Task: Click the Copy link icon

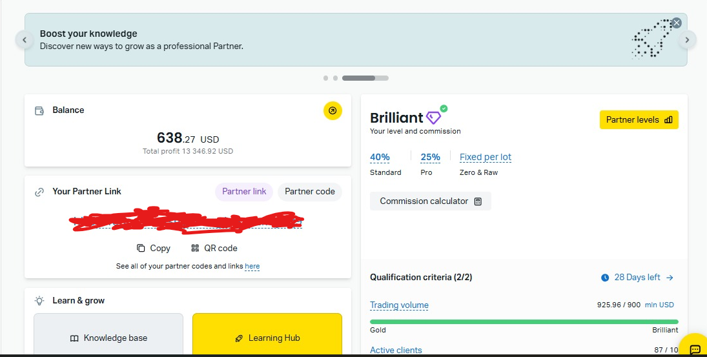Action: [141, 248]
